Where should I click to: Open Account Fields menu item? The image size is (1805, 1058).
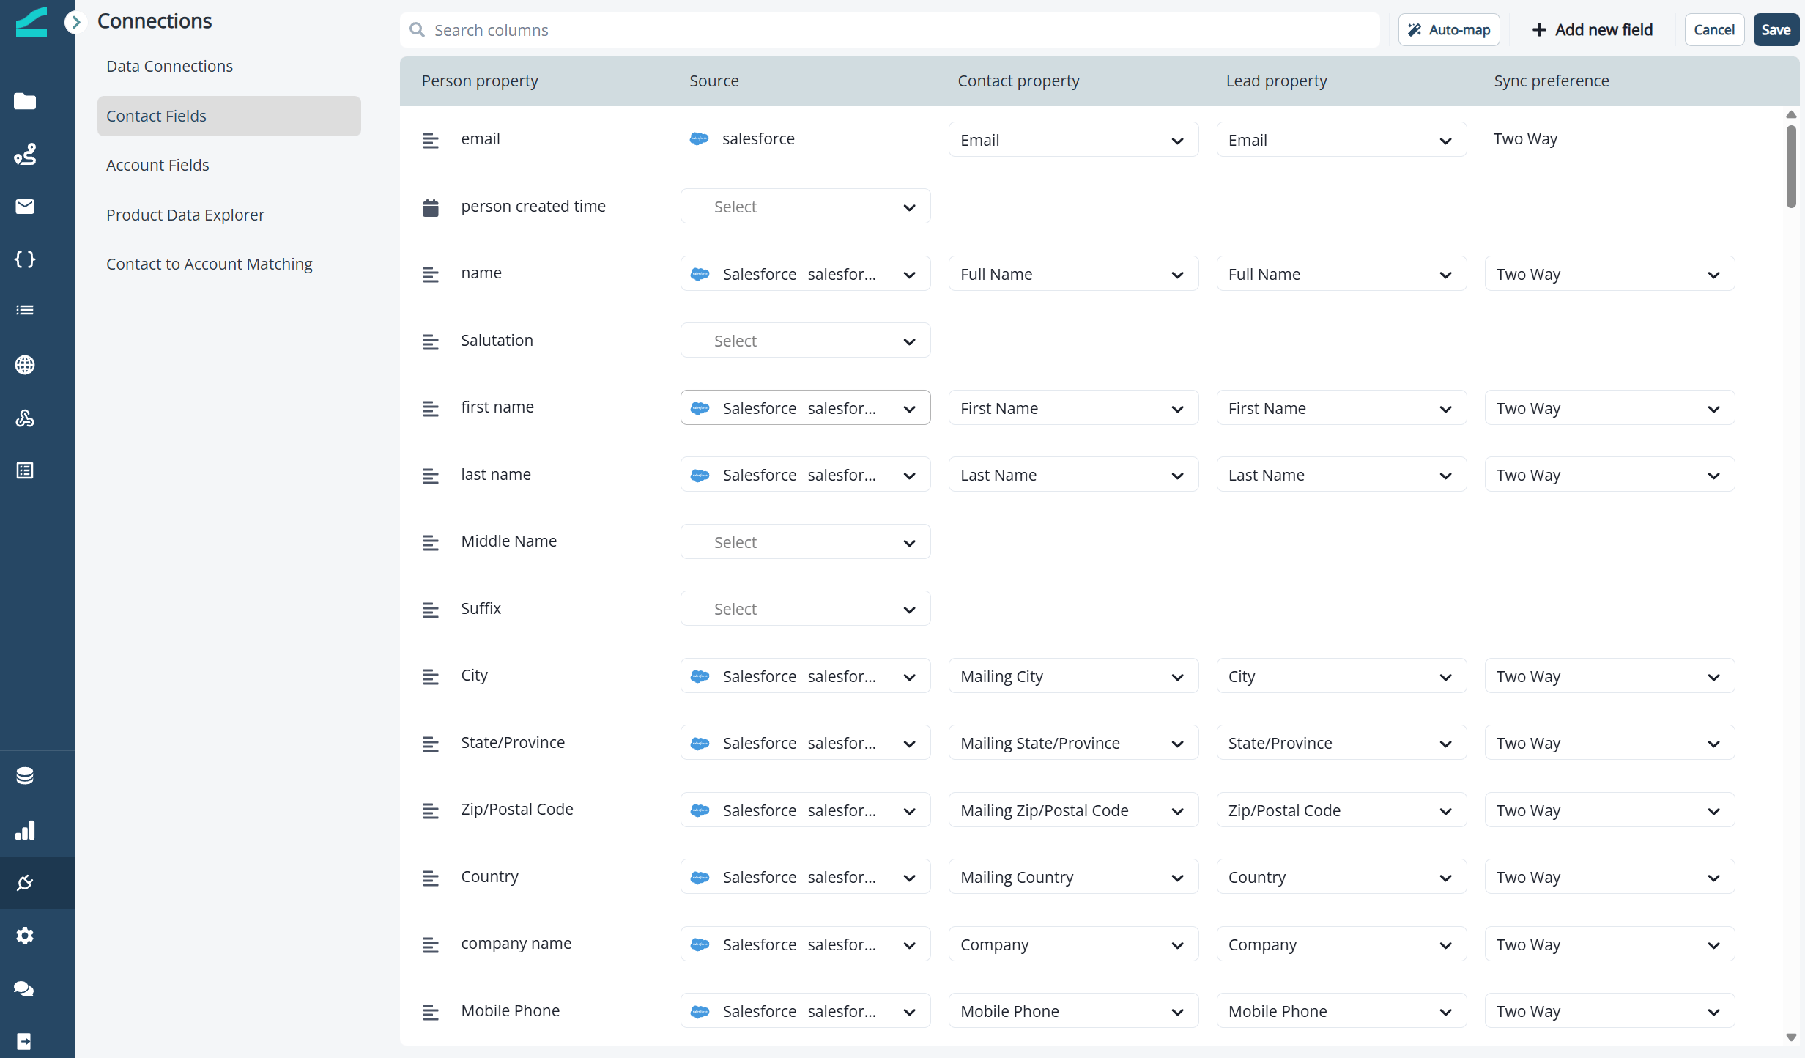[x=157, y=165]
